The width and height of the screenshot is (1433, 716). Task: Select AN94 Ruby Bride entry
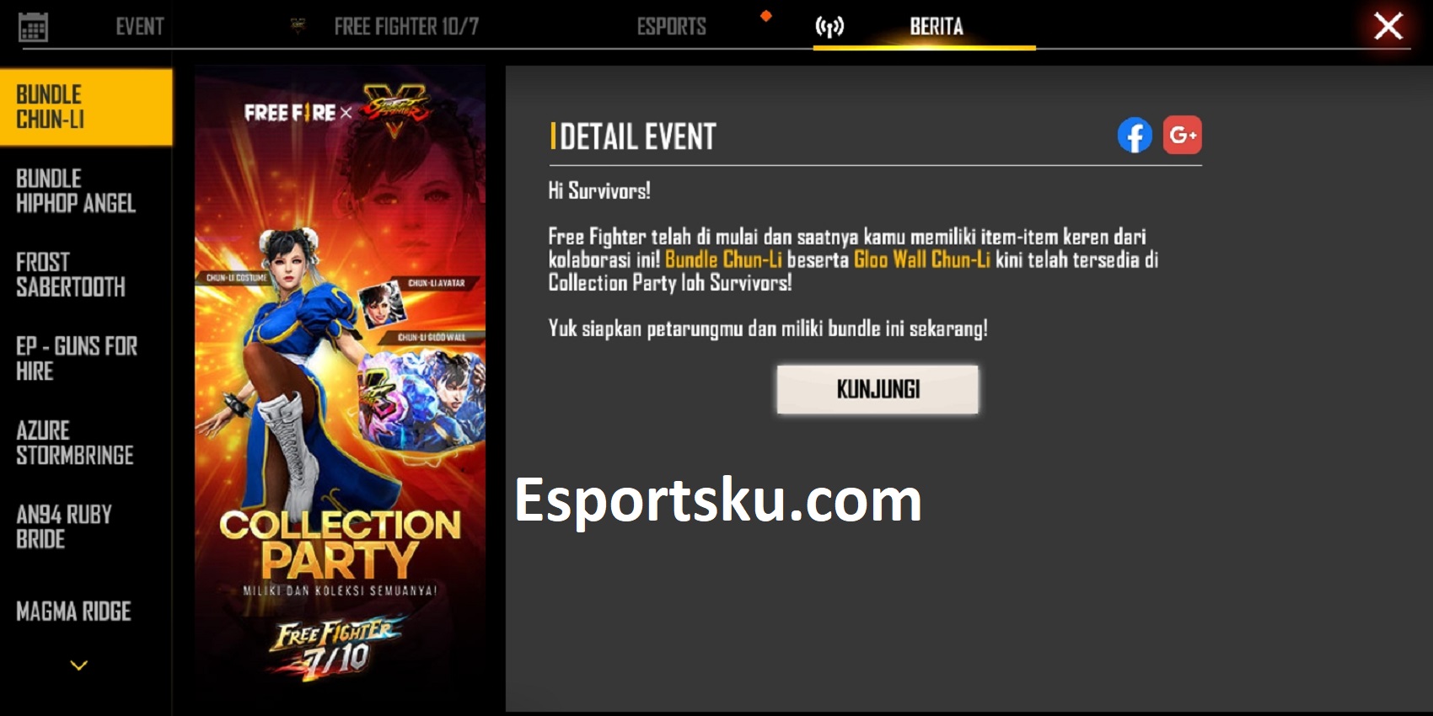86,527
